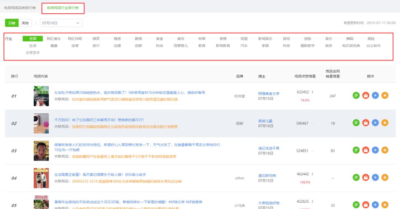The image size is (400, 209).
Task: Filter by 游戏 industry
Action: [286, 39]
